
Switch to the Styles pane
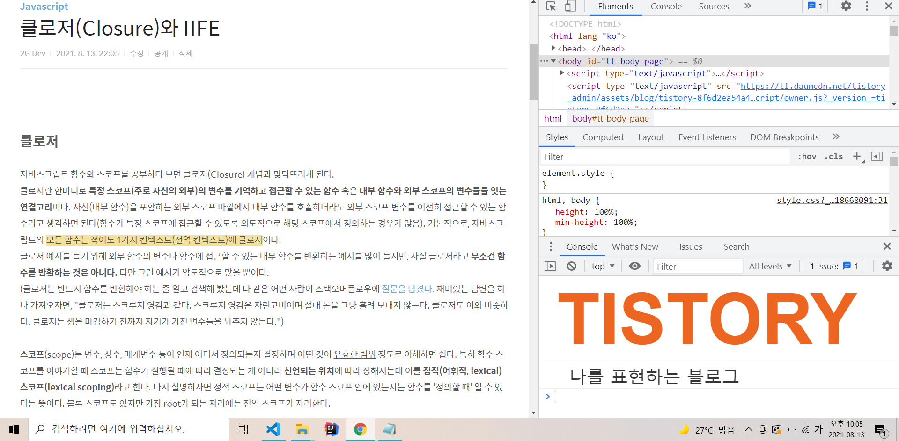pyautogui.click(x=557, y=137)
